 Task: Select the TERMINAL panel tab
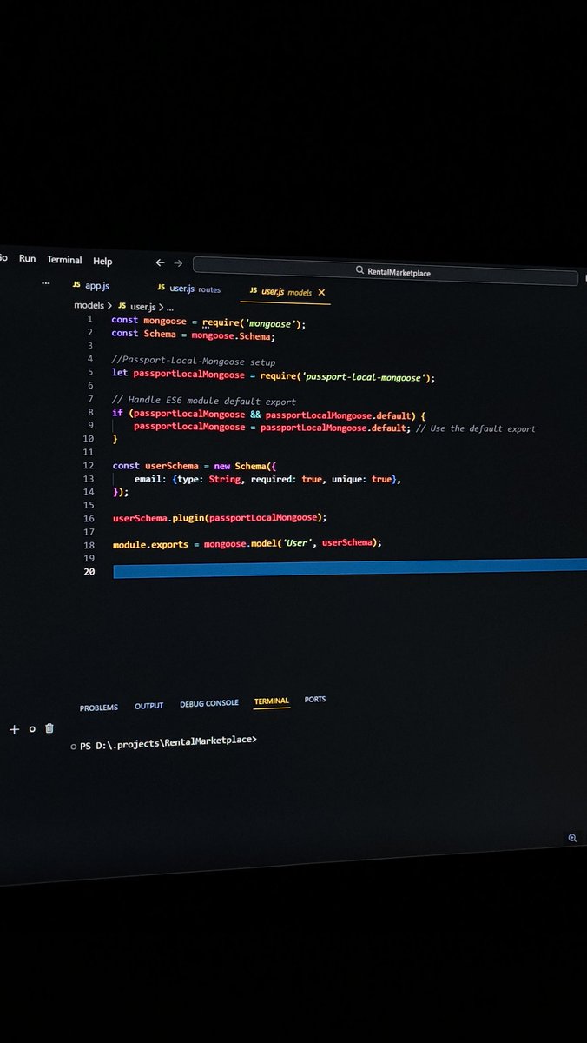point(272,701)
